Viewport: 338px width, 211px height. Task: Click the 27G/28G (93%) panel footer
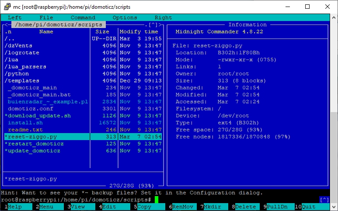(132, 186)
